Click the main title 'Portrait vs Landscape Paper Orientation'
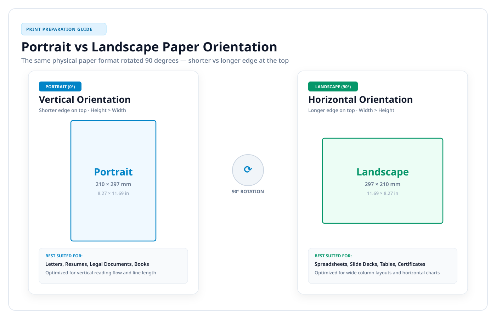This screenshot has height=319, width=496. click(149, 47)
